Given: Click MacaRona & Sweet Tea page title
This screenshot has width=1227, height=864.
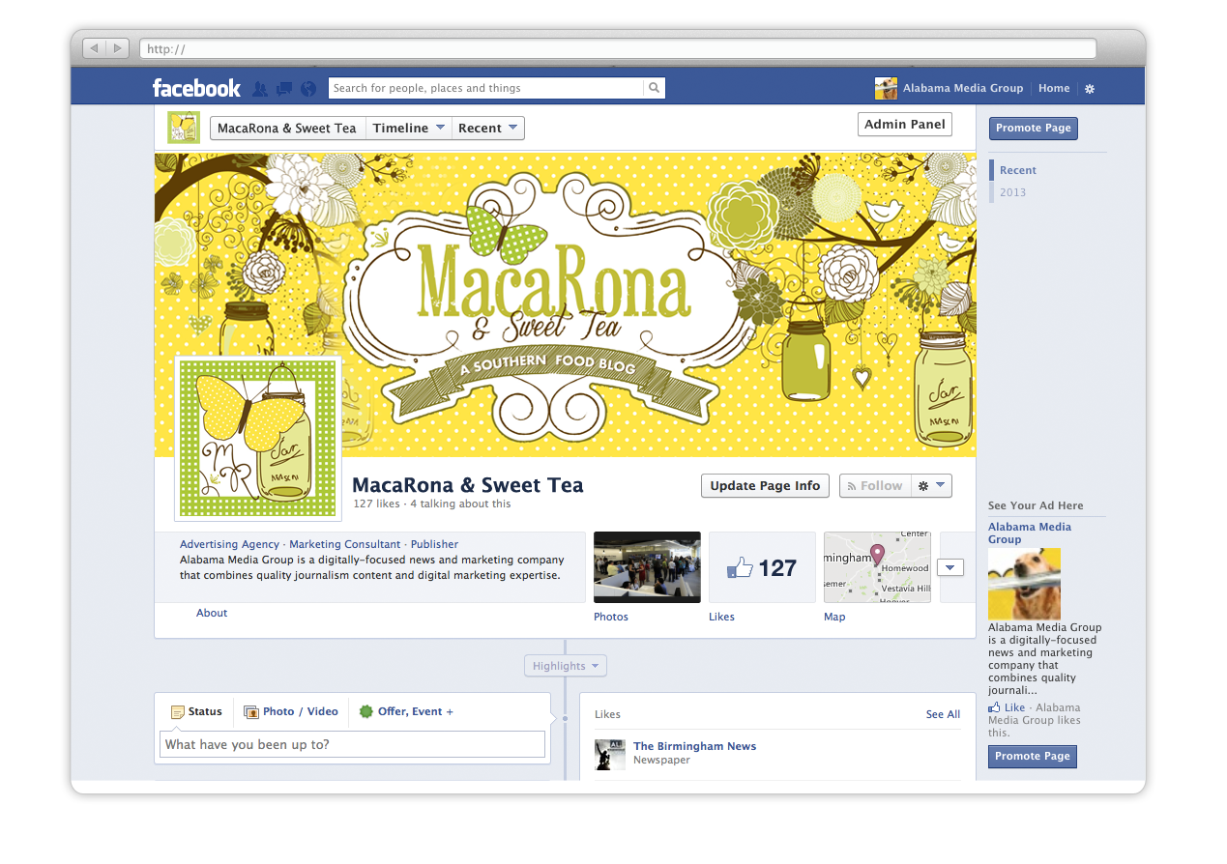Looking at the screenshot, I should pyautogui.click(x=468, y=484).
